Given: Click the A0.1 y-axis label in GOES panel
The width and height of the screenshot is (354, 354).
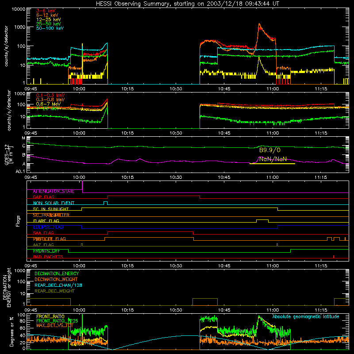Looking at the screenshot, I should click(20, 172).
